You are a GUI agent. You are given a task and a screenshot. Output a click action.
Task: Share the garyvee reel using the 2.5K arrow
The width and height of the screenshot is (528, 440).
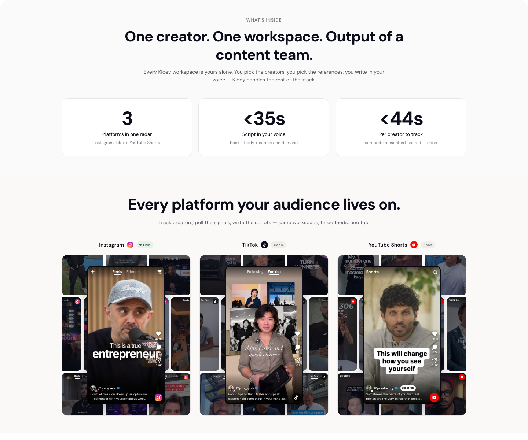159,360
